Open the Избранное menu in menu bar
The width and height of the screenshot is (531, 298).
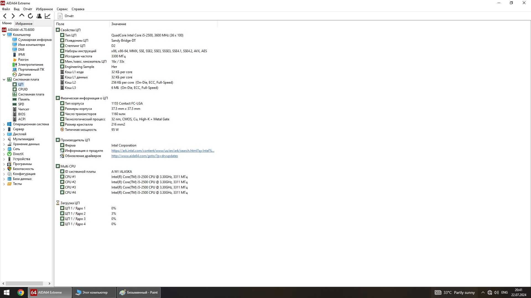[44, 9]
